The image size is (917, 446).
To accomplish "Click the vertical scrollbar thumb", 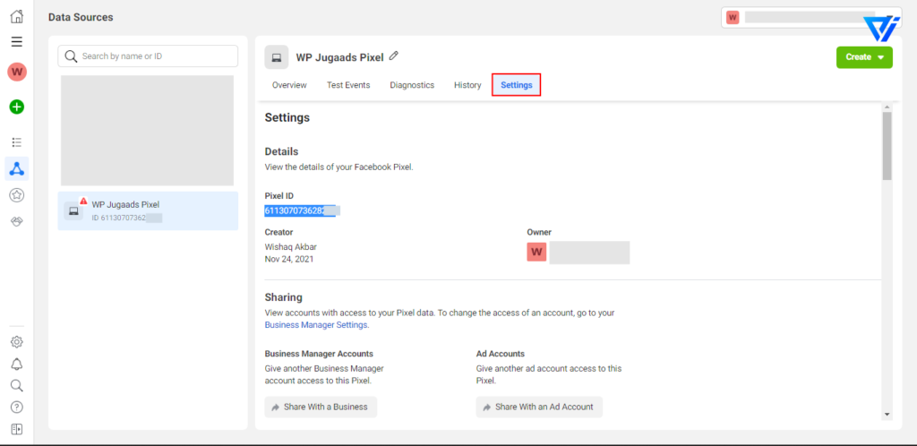I will pos(887,146).
